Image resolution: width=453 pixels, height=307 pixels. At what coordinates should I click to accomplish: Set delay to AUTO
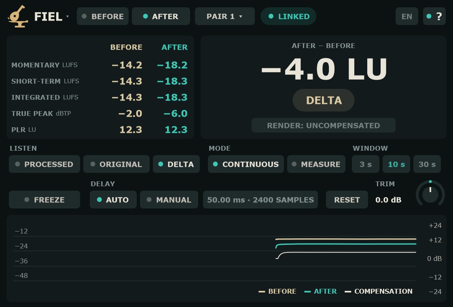113,200
